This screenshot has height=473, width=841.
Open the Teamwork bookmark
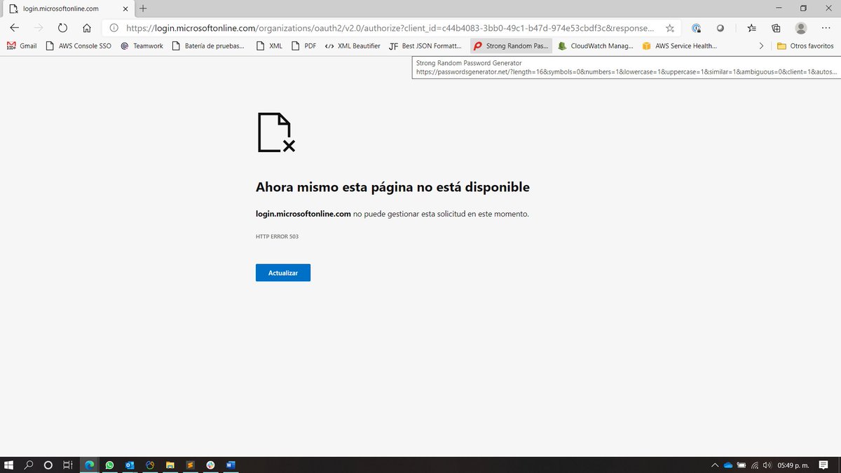[142, 46]
